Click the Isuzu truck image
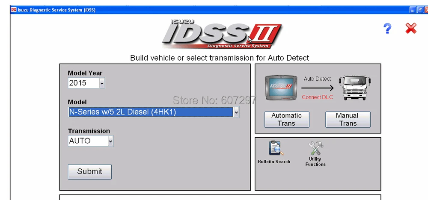428x200 pixels. [x=354, y=88]
